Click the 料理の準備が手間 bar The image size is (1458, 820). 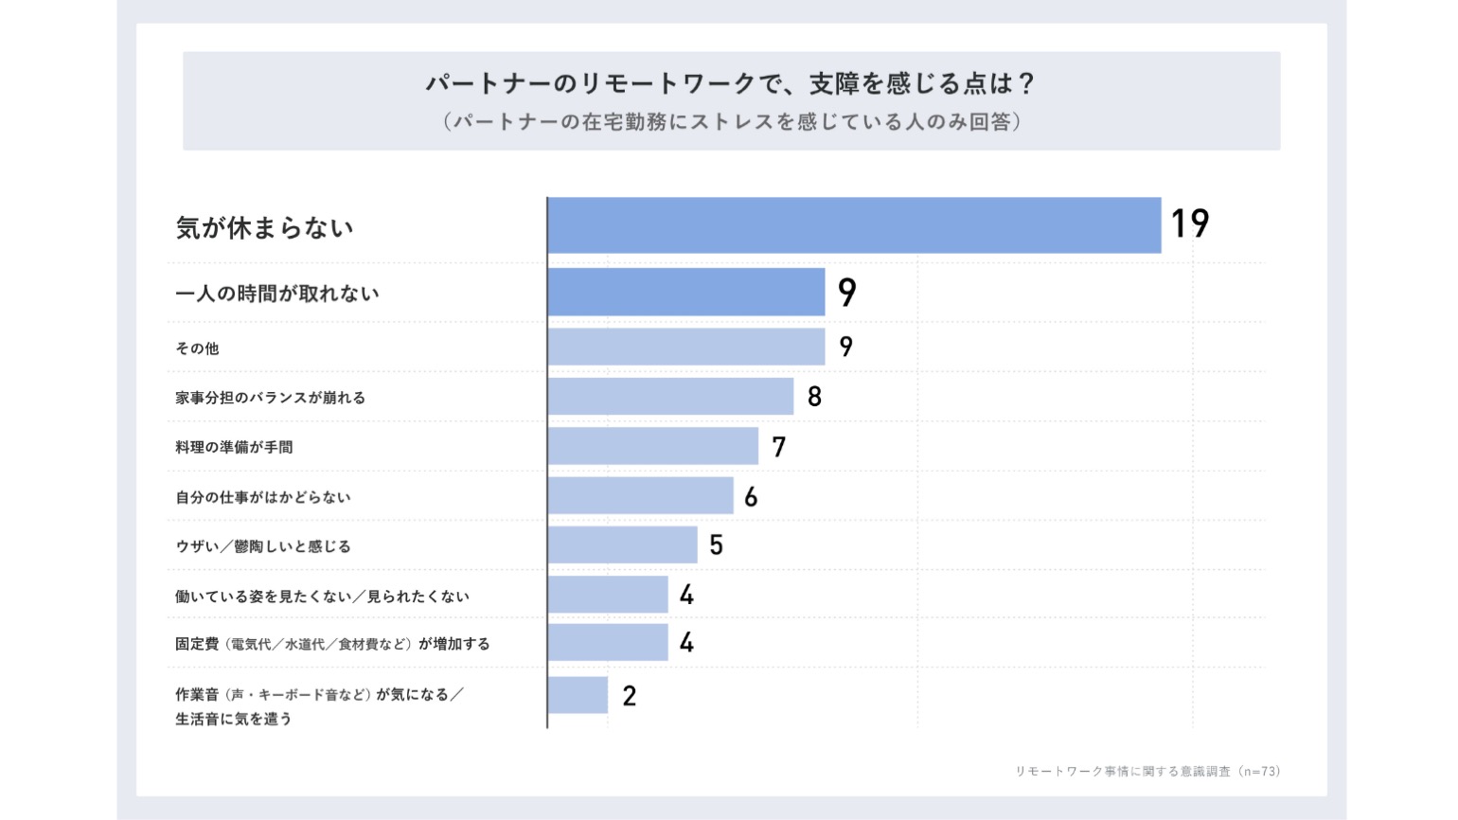pos(653,446)
